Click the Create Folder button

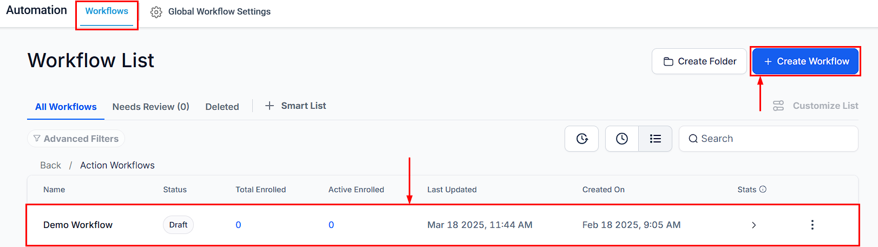point(699,61)
